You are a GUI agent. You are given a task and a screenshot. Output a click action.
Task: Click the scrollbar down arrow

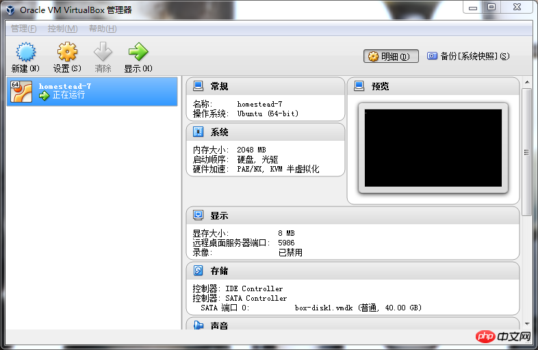point(526,324)
